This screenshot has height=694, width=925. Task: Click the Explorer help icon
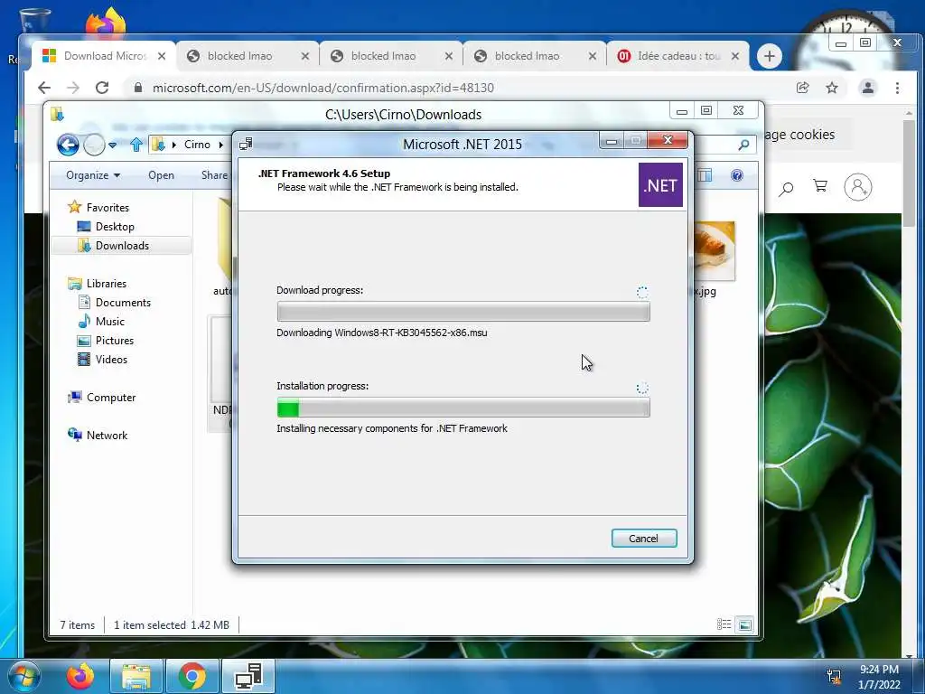[x=737, y=175]
